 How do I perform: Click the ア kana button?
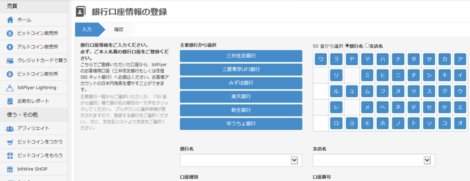click(460, 59)
